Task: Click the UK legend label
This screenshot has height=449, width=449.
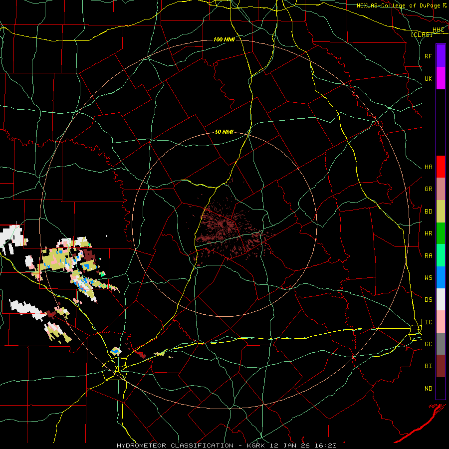Action: coord(428,78)
